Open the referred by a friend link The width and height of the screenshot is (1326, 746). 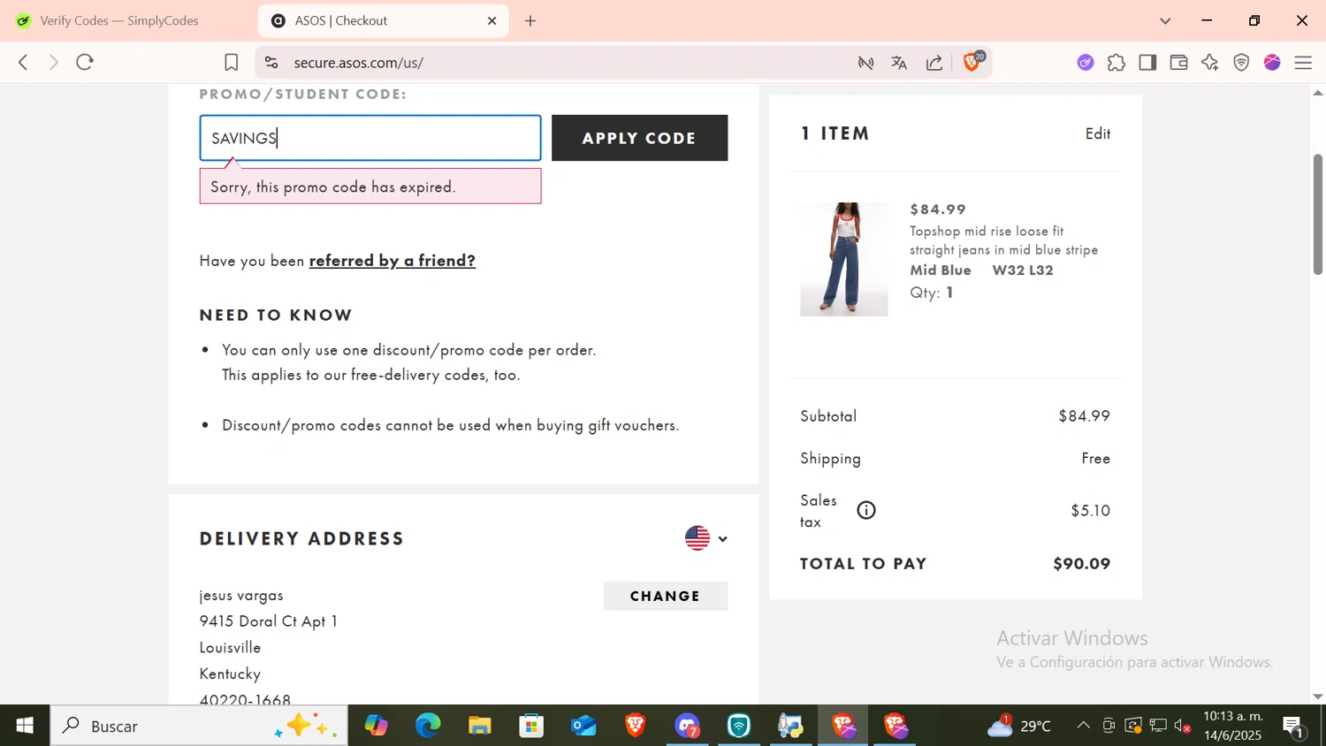(x=392, y=260)
